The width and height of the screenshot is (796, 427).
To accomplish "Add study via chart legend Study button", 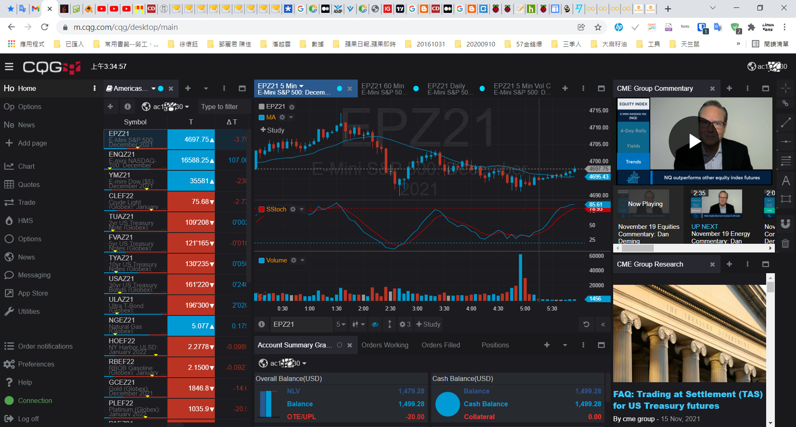I will [x=272, y=130].
